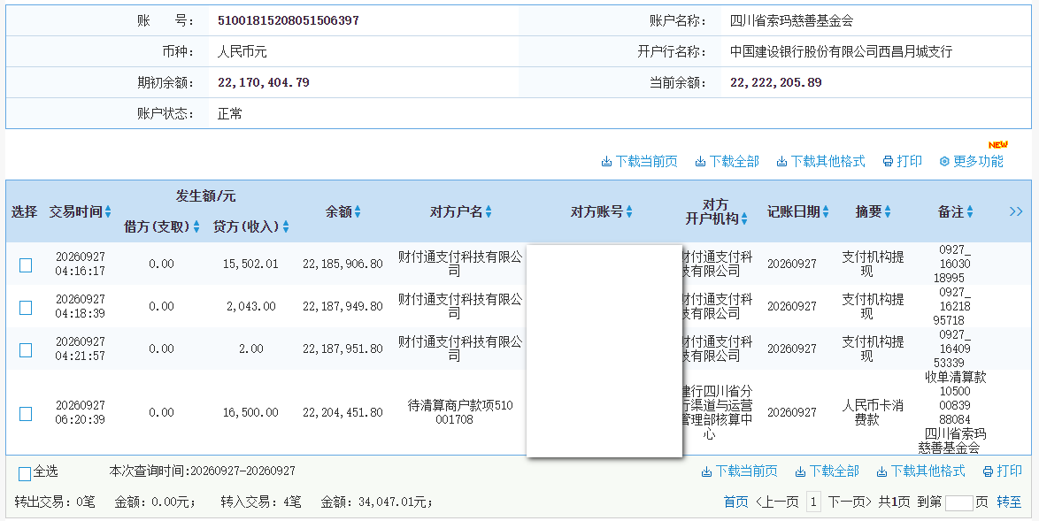The width and height of the screenshot is (1039, 521).
Task: Expand more columns with >> arrow
Action: click(x=1016, y=211)
